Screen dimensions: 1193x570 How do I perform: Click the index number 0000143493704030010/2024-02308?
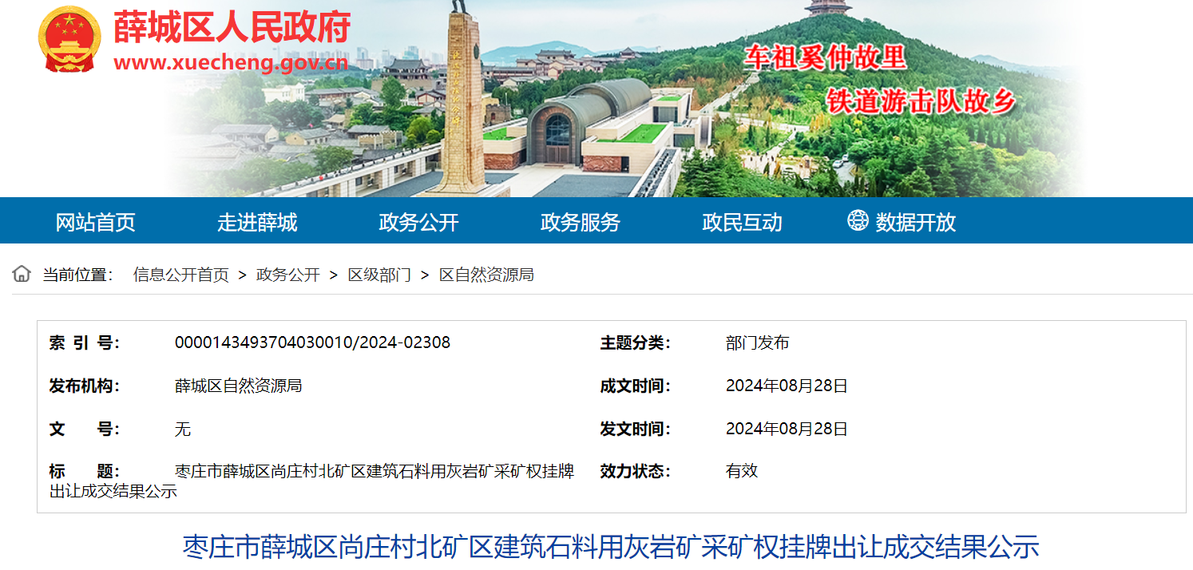[x=312, y=342]
